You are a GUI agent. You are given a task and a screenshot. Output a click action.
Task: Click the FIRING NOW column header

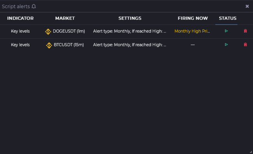[193, 18]
